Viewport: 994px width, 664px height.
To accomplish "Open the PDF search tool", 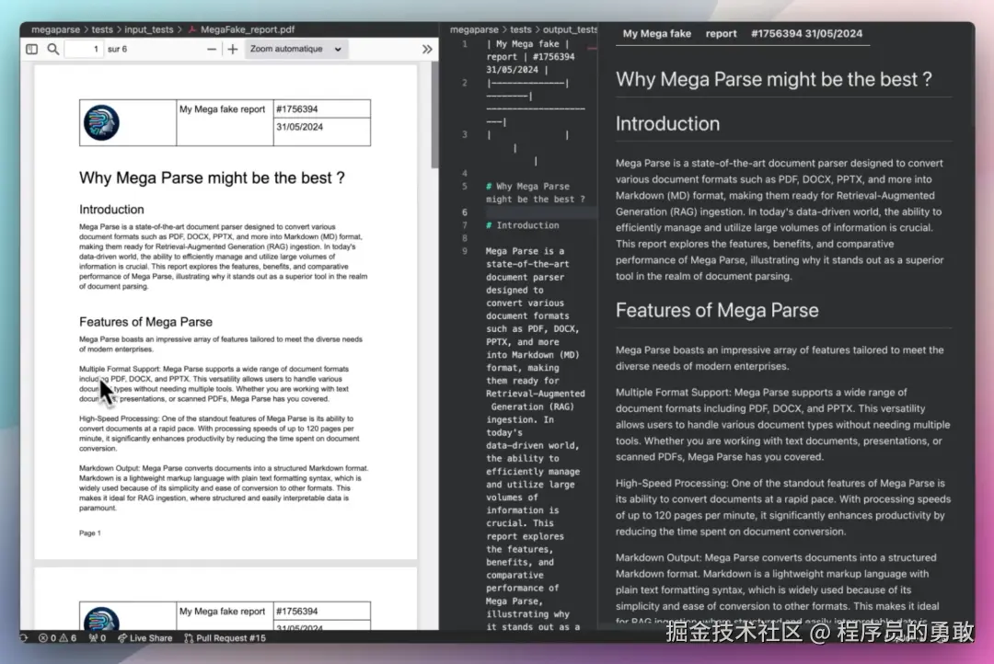I will pos(53,49).
